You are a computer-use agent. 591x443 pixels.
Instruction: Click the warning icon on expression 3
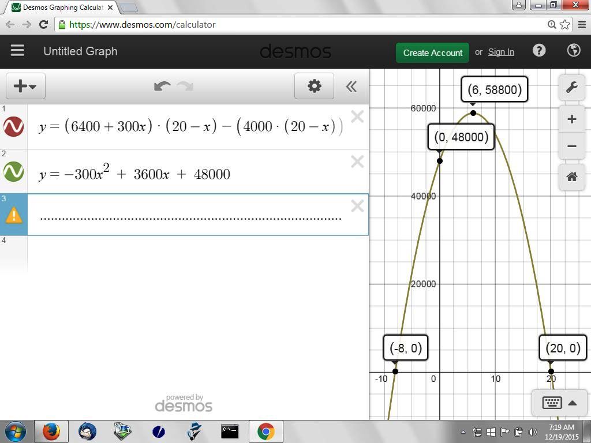click(x=14, y=215)
